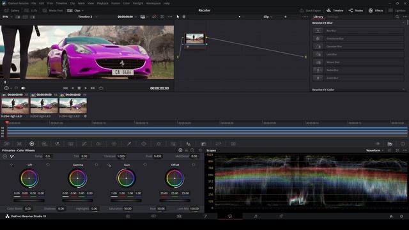
Task: Play the clip forward
Action: click(86, 88)
